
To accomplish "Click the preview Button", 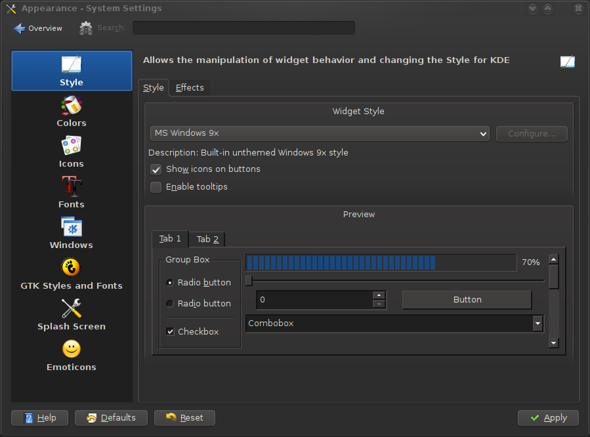I will coord(467,300).
